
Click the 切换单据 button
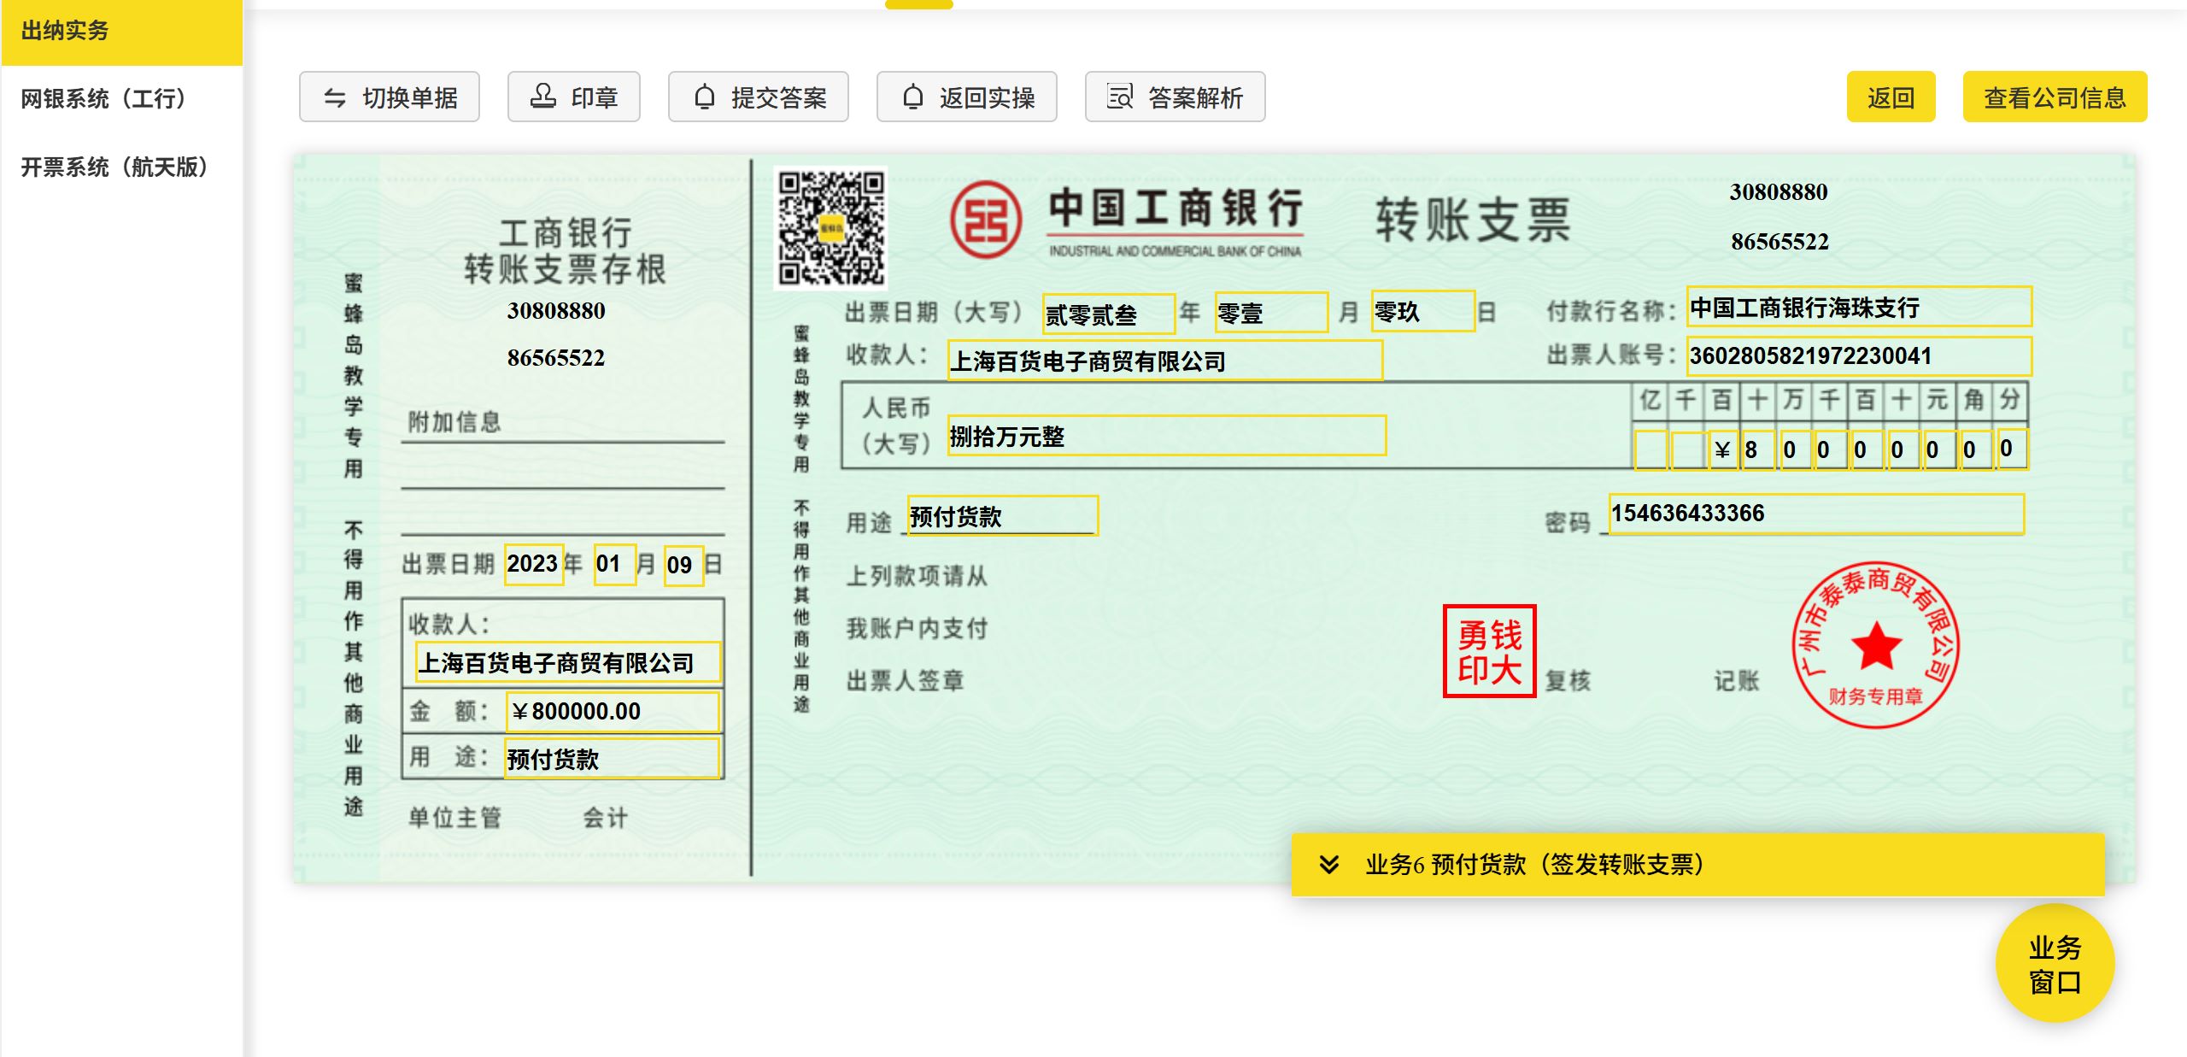(390, 97)
